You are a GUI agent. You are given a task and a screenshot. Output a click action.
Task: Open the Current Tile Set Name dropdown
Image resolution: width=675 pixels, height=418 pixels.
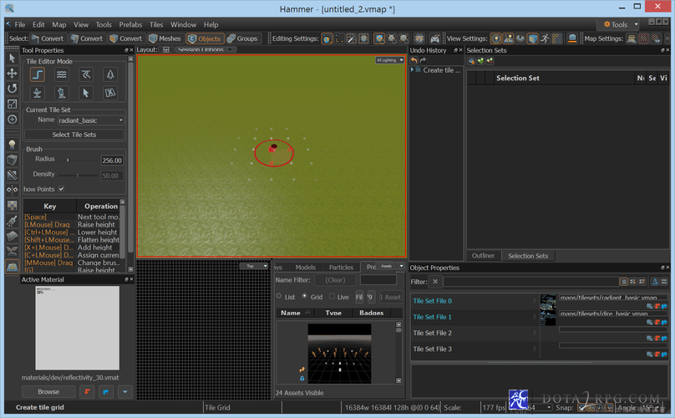tap(91, 120)
